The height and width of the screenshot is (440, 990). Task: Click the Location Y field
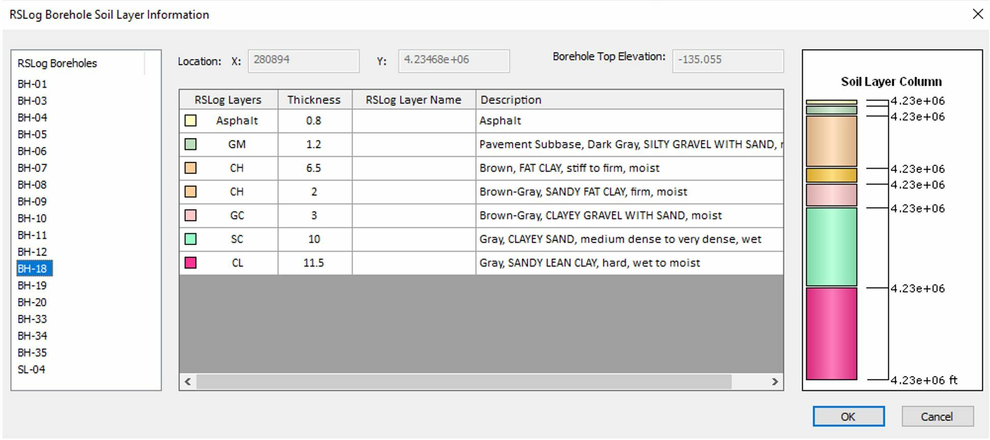pos(454,61)
